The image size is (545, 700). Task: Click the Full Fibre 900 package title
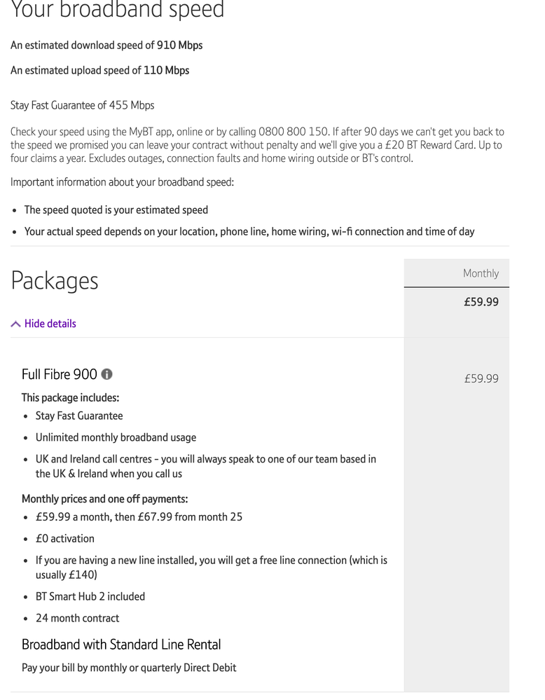pos(59,375)
